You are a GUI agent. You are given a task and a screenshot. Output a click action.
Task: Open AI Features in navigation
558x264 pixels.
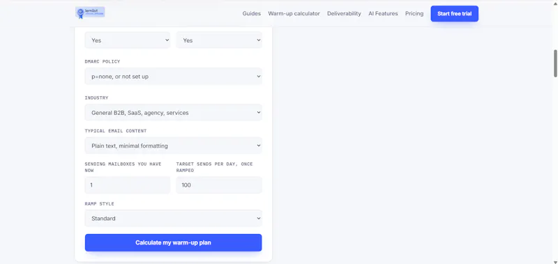383,13
